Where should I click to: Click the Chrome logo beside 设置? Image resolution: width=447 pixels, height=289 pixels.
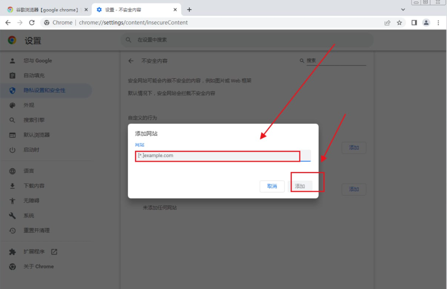coord(12,40)
